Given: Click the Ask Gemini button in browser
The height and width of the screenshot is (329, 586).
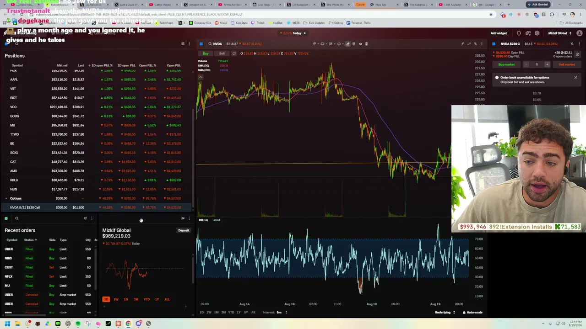Looking at the screenshot, I should 537,5.
